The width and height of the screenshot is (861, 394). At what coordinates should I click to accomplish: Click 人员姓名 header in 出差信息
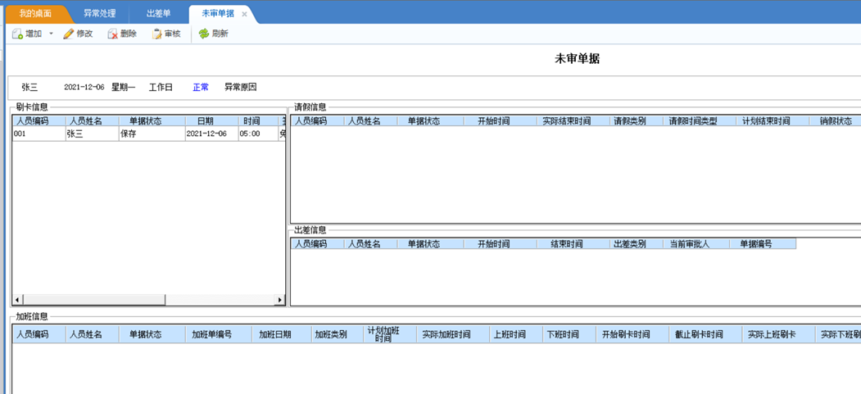click(370, 244)
